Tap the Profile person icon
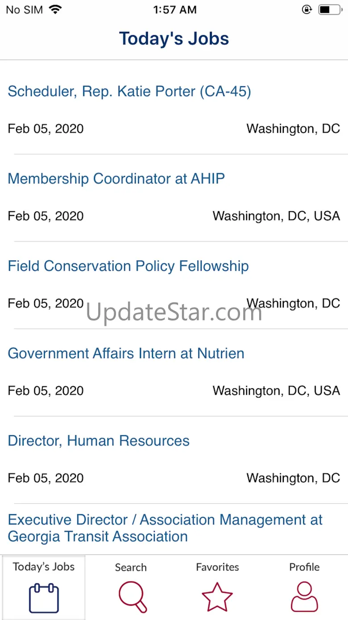348x620 pixels. point(304,597)
